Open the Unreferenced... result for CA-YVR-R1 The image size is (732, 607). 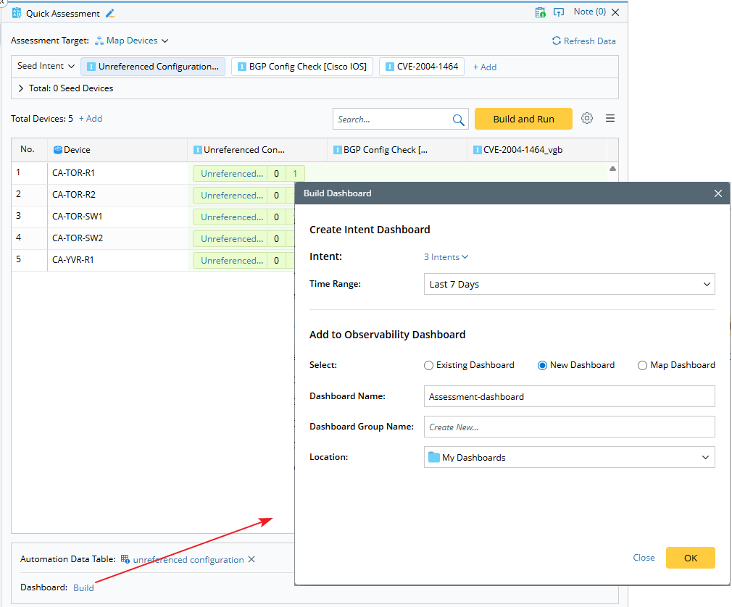coord(230,260)
